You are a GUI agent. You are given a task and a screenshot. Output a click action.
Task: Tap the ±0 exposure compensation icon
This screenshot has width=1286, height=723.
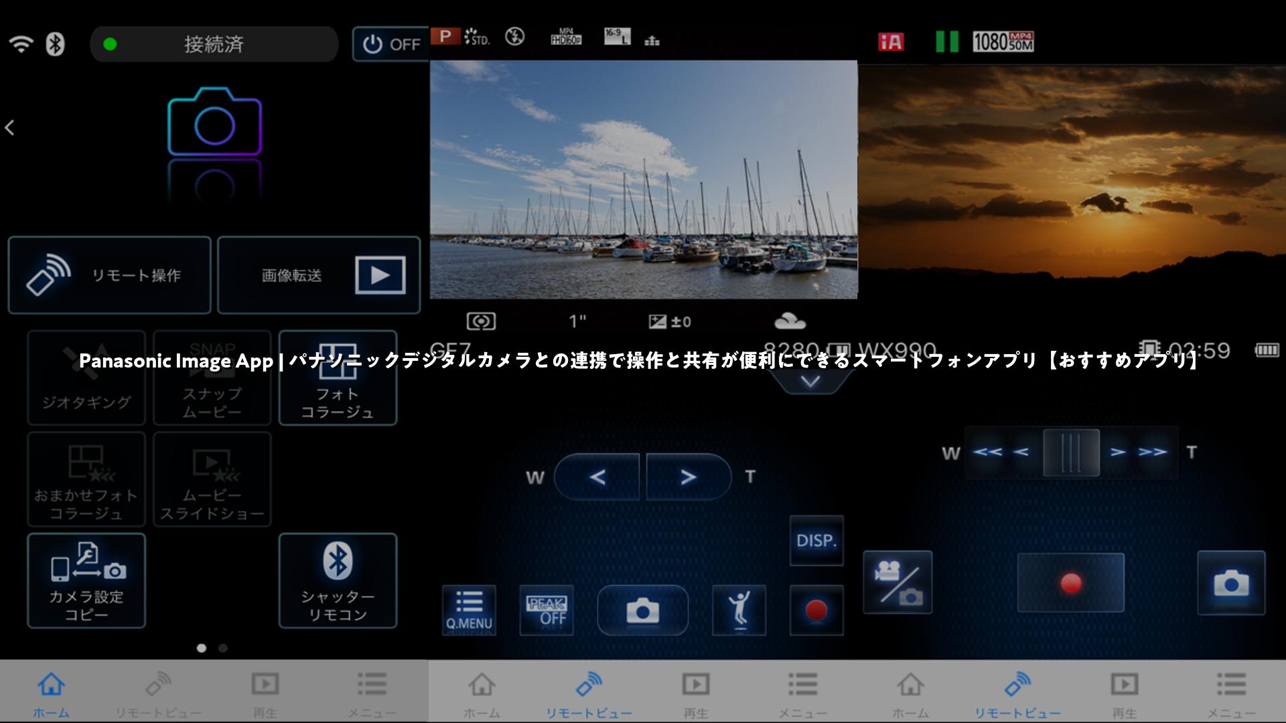[670, 322]
